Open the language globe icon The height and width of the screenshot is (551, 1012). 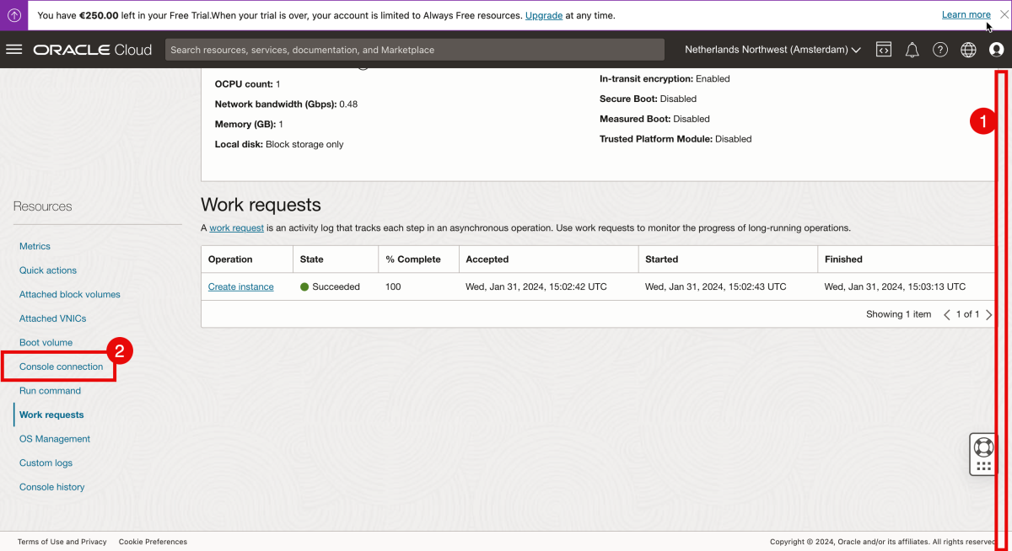[x=967, y=49]
